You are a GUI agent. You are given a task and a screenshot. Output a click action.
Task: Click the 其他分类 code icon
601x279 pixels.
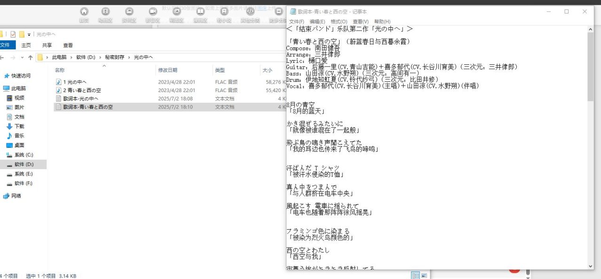[x=250, y=12]
